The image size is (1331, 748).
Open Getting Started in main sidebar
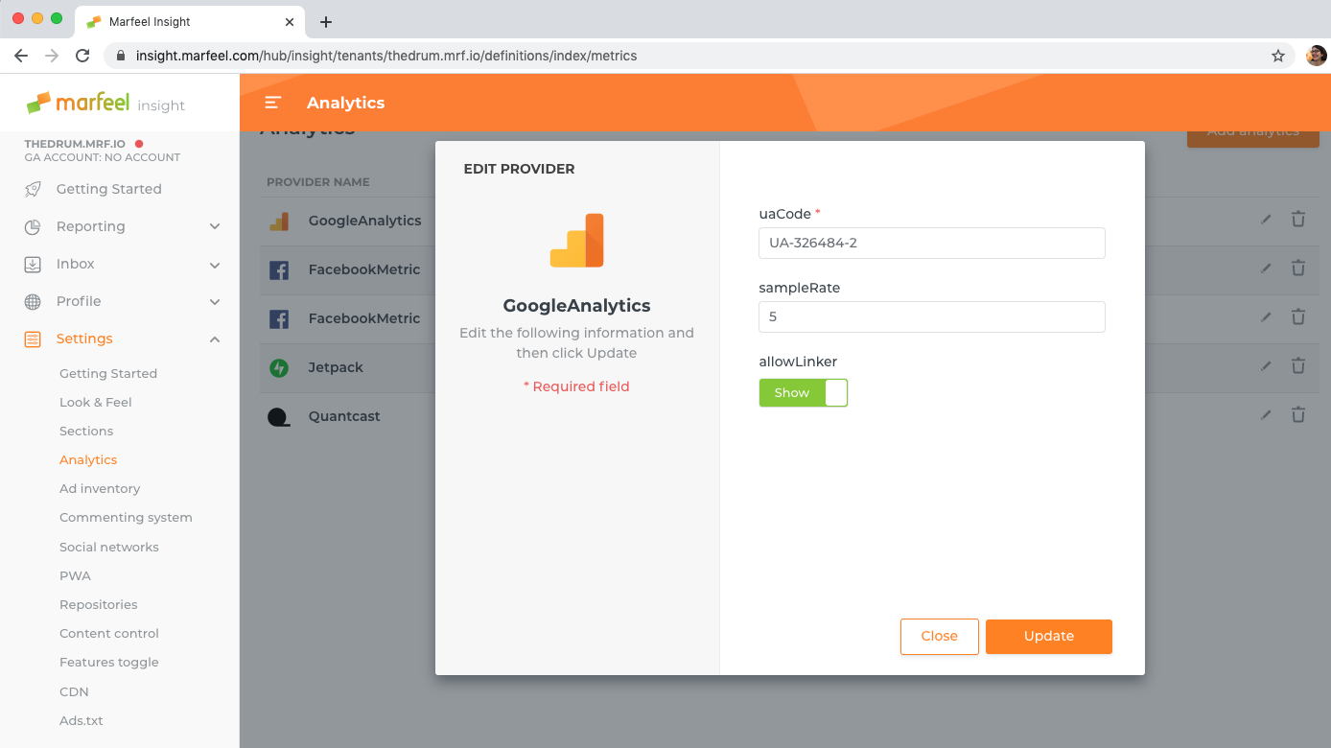tap(109, 189)
